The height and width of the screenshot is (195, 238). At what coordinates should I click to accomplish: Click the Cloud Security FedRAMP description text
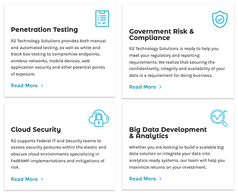point(59,154)
